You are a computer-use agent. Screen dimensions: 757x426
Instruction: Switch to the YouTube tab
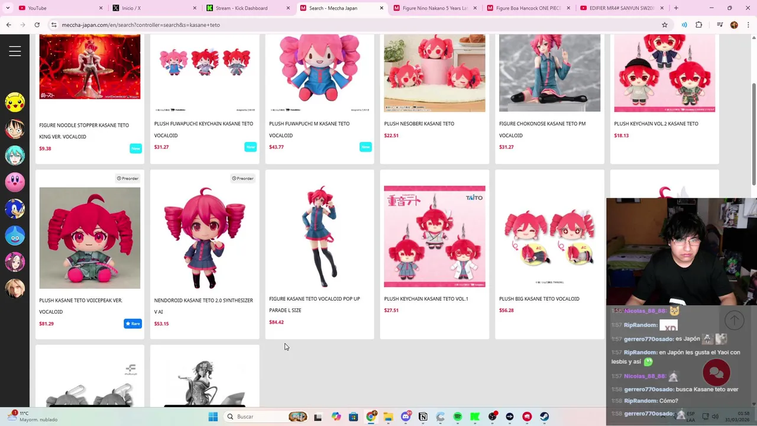pyautogui.click(x=59, y=8)
